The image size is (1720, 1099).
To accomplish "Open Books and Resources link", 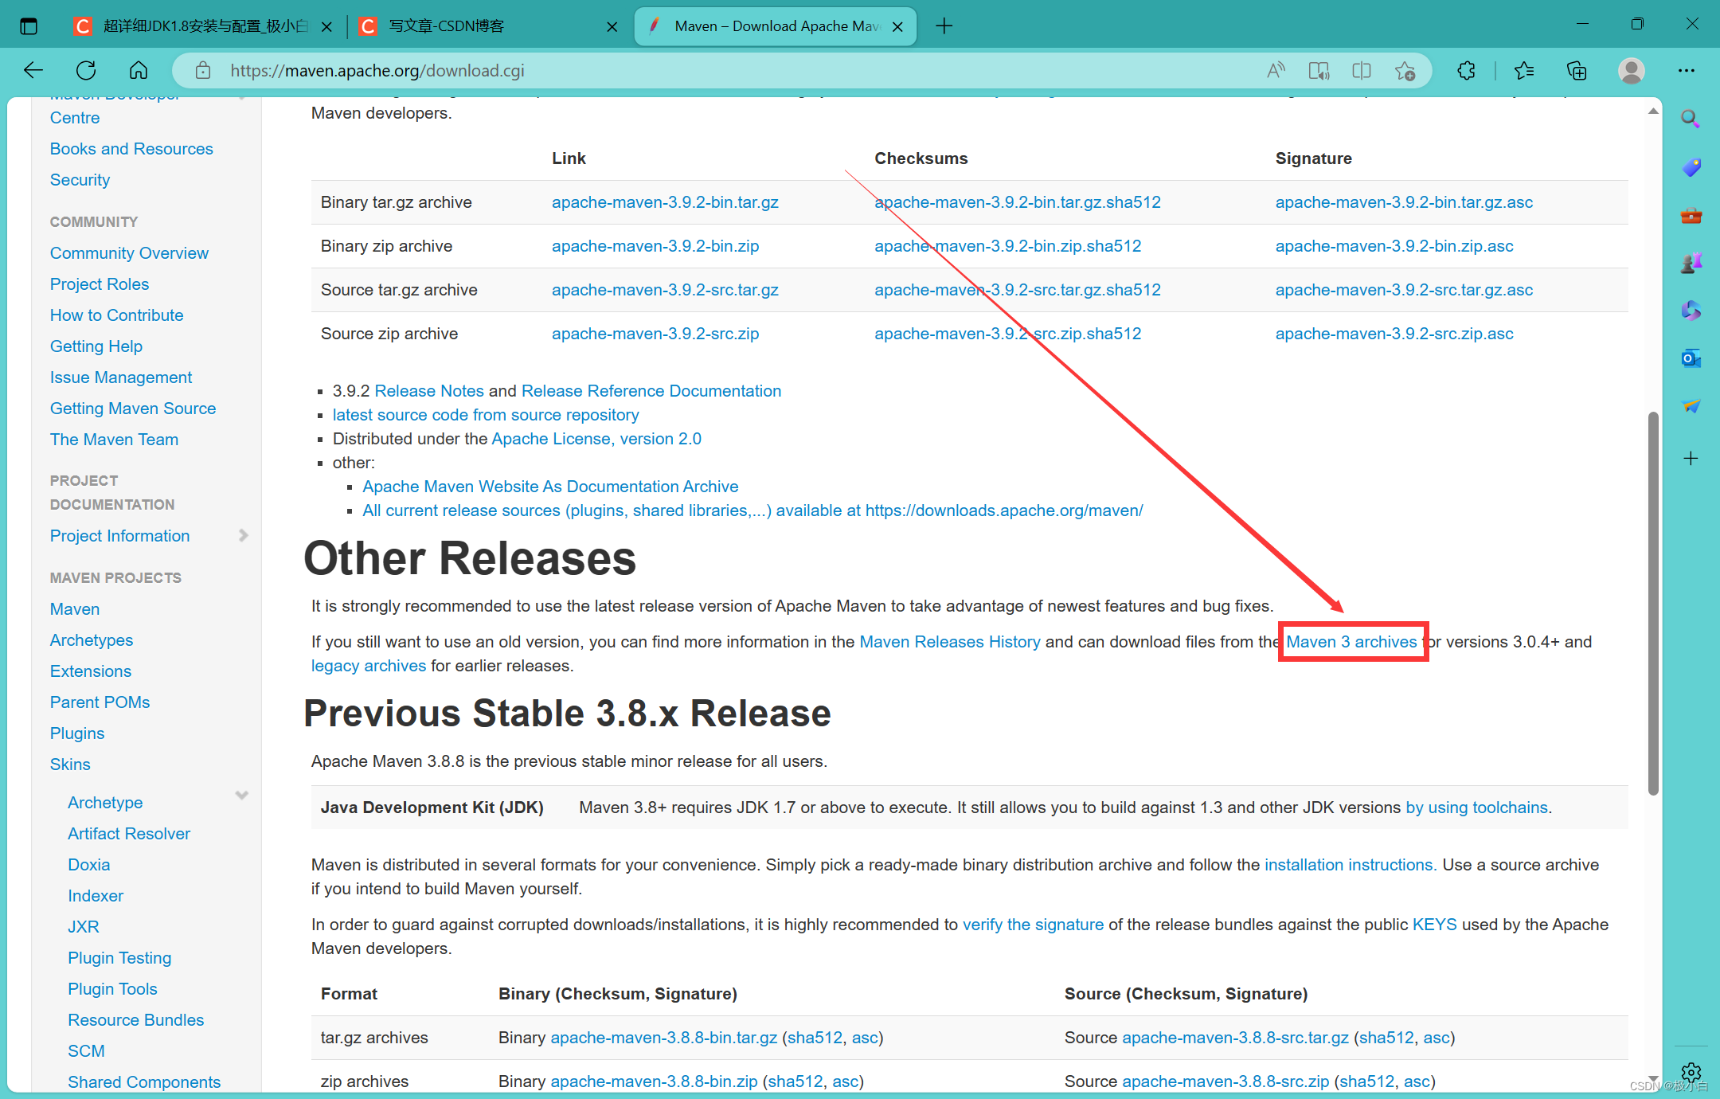I will (x=131, y=149).
